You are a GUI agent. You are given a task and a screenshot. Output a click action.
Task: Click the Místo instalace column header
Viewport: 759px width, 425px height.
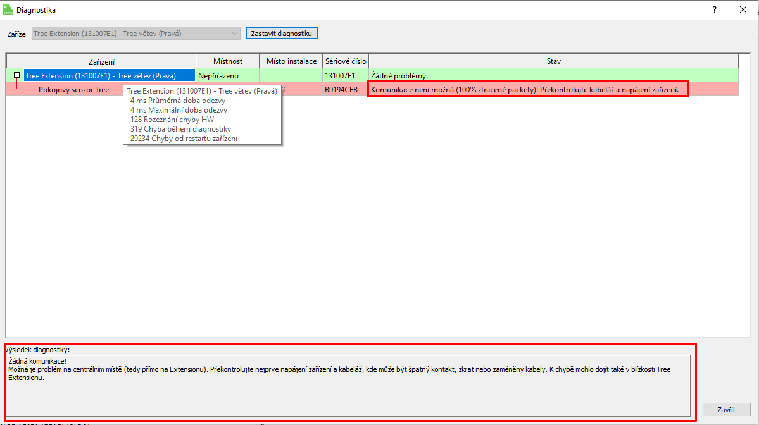click(291, 61)
